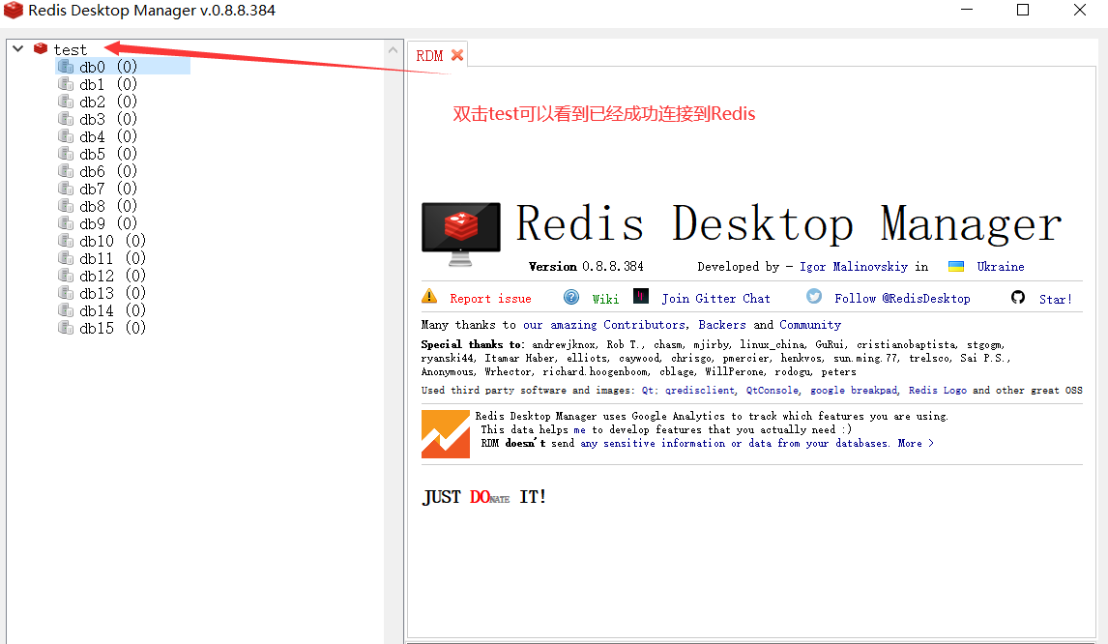Click the blue question mark Wiki icon
1108x644 pixels.
coord(571,297)
